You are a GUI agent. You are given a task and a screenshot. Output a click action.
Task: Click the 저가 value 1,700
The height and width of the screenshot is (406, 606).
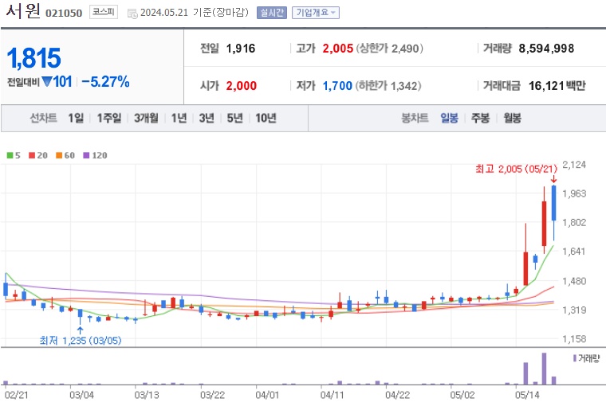pos(337,85)
